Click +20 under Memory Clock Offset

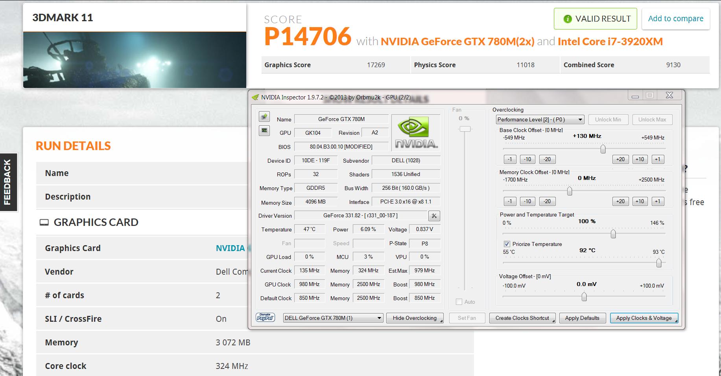[x=620, y=201]
